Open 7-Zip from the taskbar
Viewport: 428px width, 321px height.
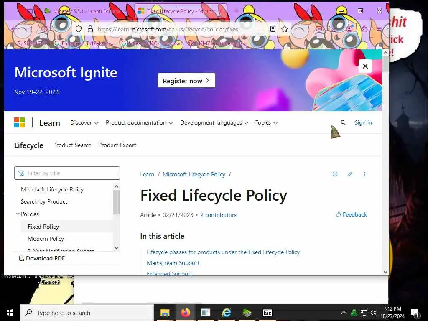(267, 313)
